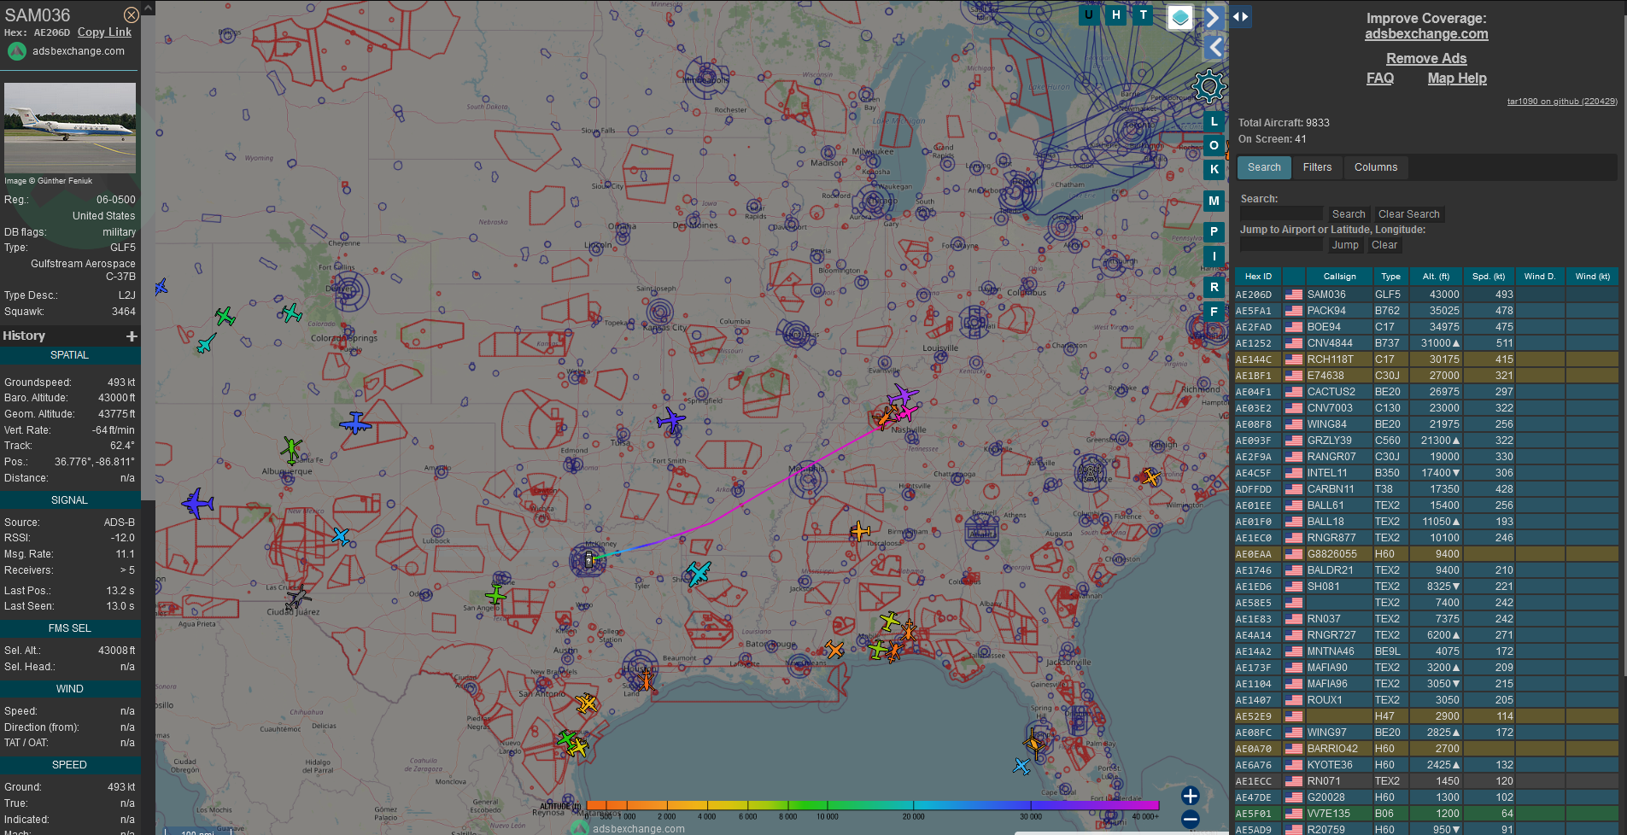This screenshot has height=835, width=1627.
Task: Click the Remove Ads link
Action: [x=1426, y=58]
